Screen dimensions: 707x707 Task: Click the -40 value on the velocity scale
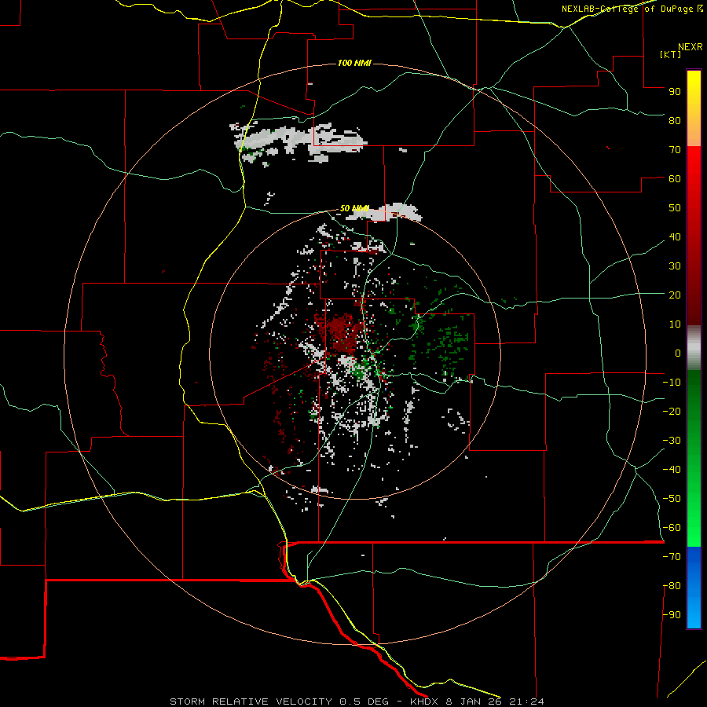pyautogui.click(x=672, y=470)
